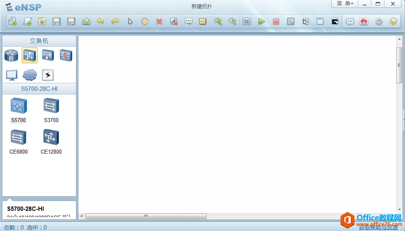Select the rectangle palette tool
Viewport: 405px width, 231px height.
(203, 21)
